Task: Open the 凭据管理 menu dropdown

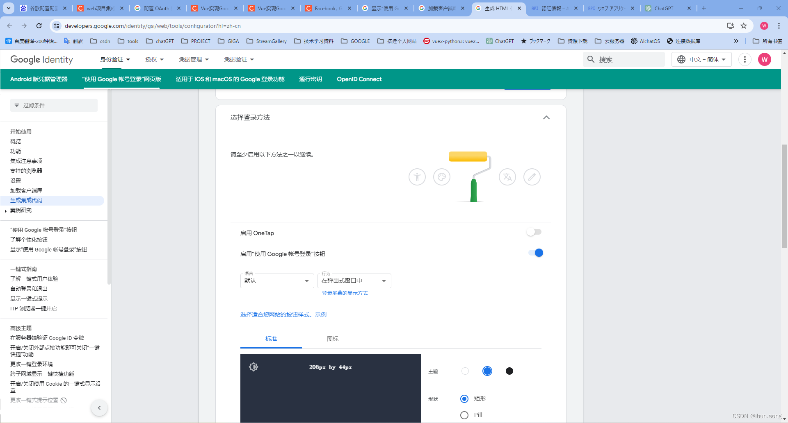Action: pos(194,59)
